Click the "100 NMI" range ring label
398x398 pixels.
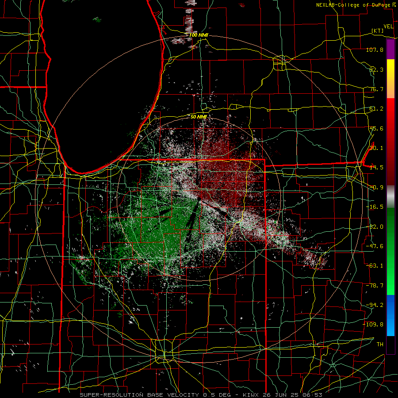(199, 35)
